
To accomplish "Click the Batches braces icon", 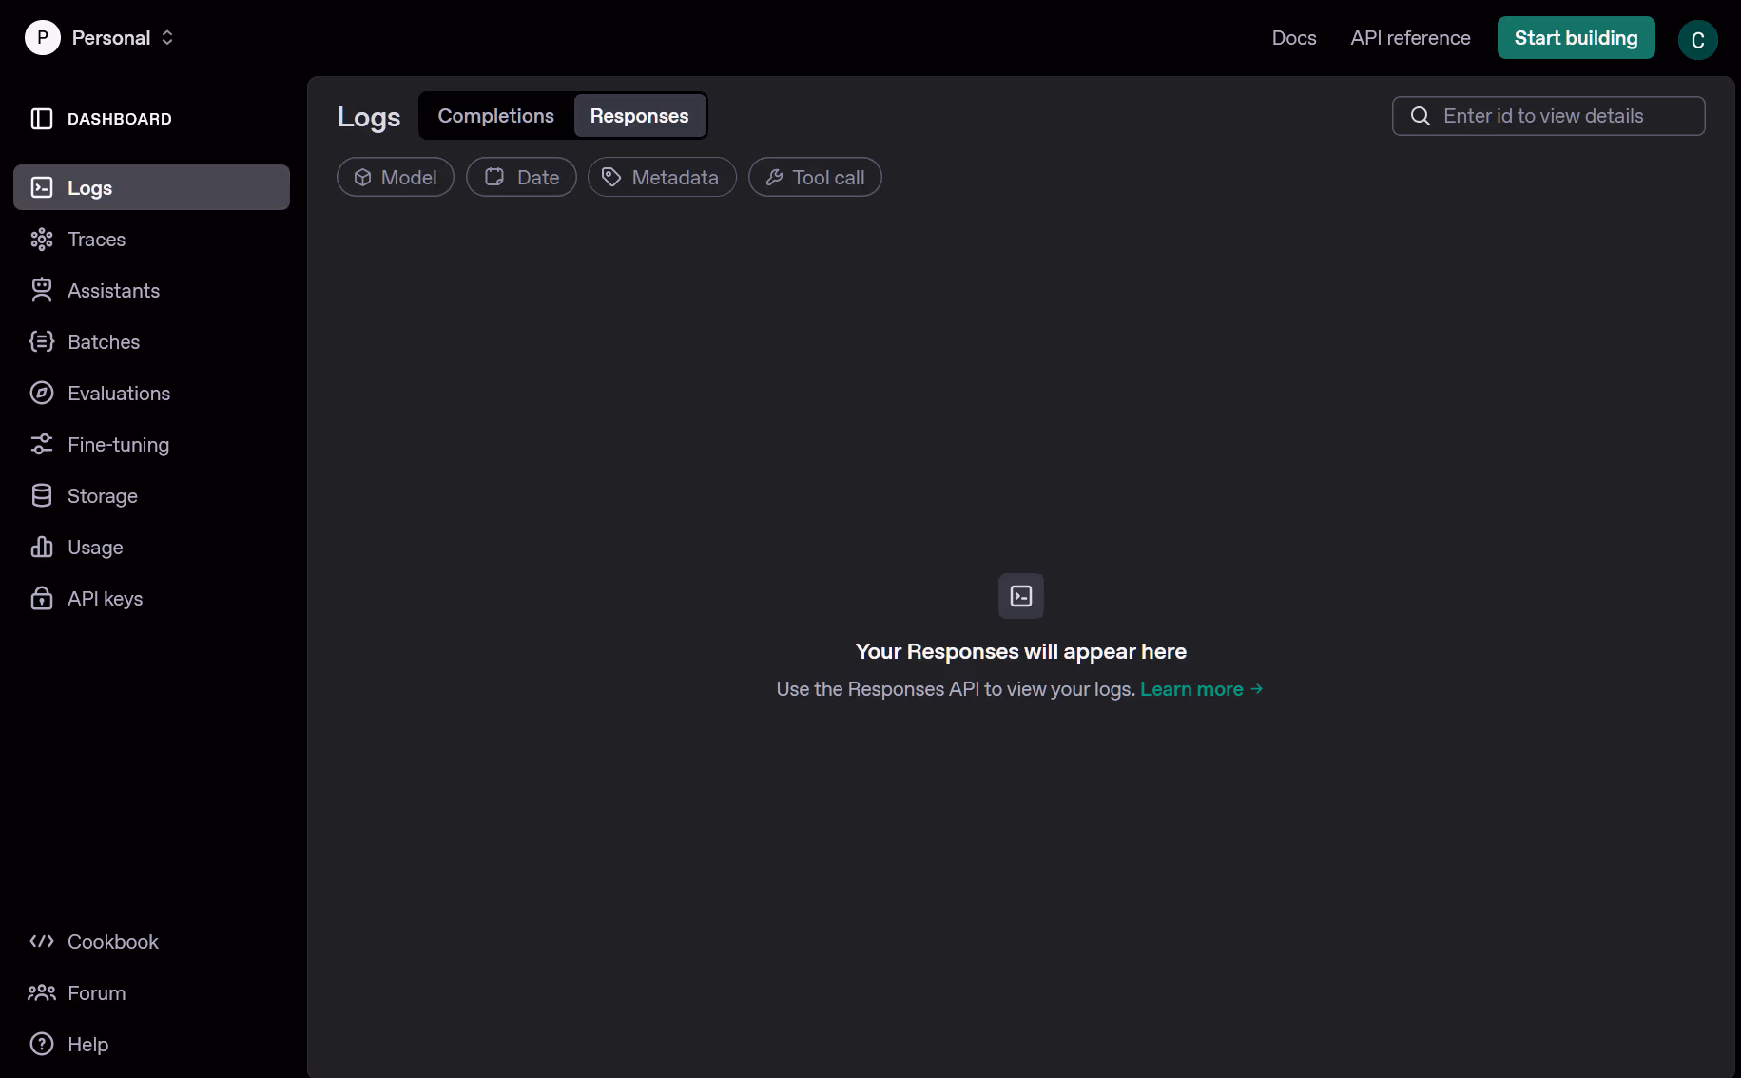I will click(x=42, y=342).
